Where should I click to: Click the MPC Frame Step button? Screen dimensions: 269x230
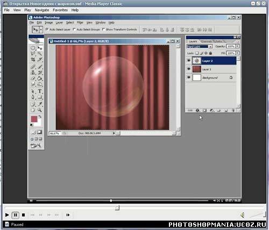click(68, 215)
